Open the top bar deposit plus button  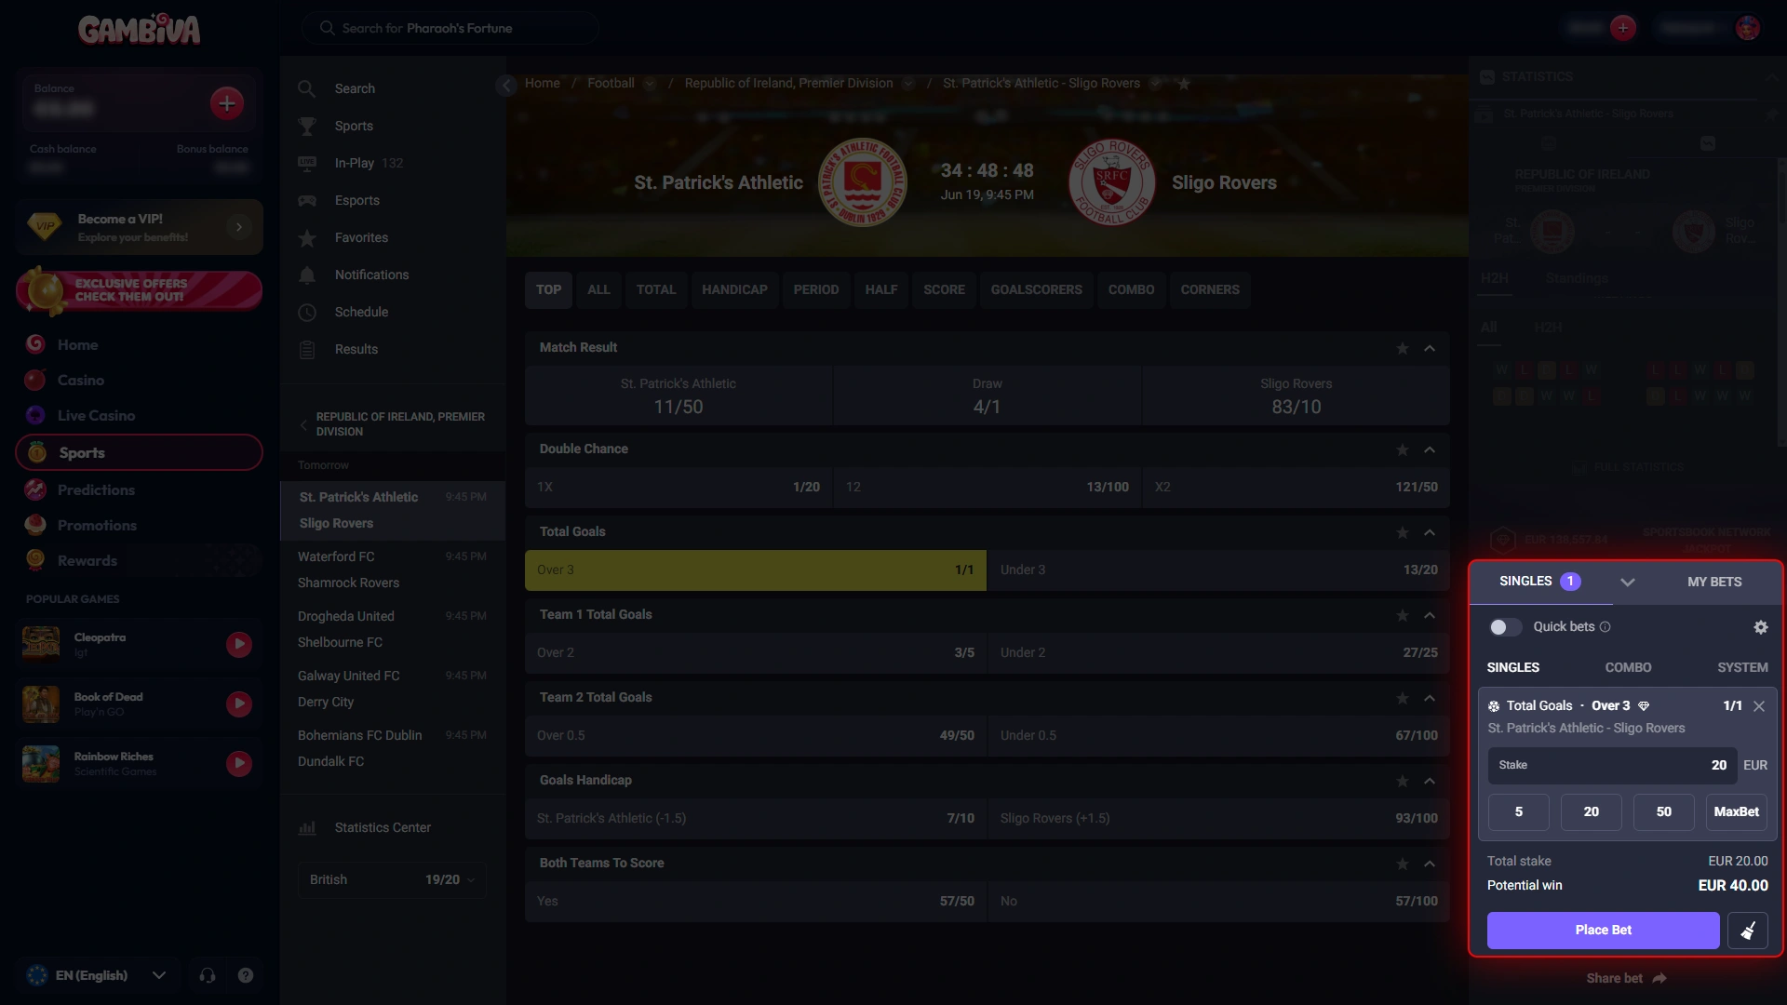click(x=1622, y=28)
